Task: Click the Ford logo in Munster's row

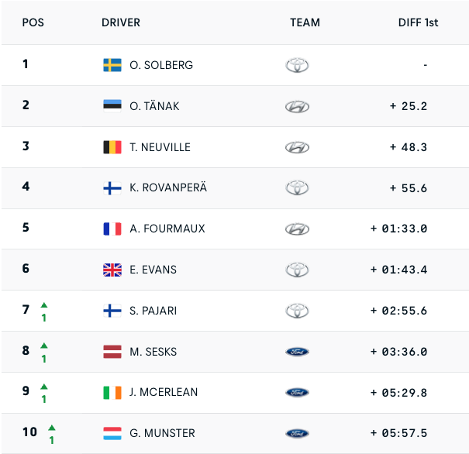Action: tap(297, 433)
